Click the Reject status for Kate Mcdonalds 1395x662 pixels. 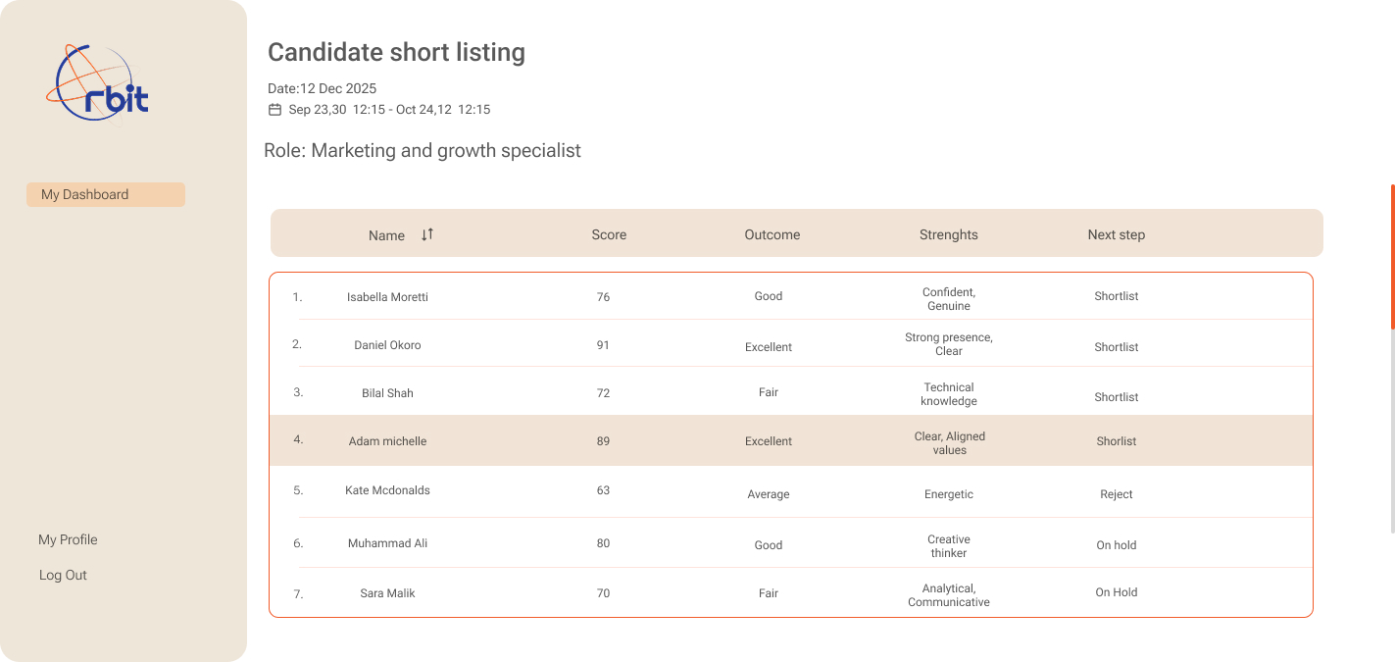click(x=1116, y=494)
